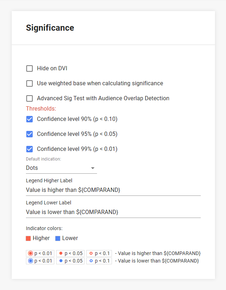Edit the Legend Lower Label field
The width and height of the screenshot is (226, 290).
[x=113, y=212]
